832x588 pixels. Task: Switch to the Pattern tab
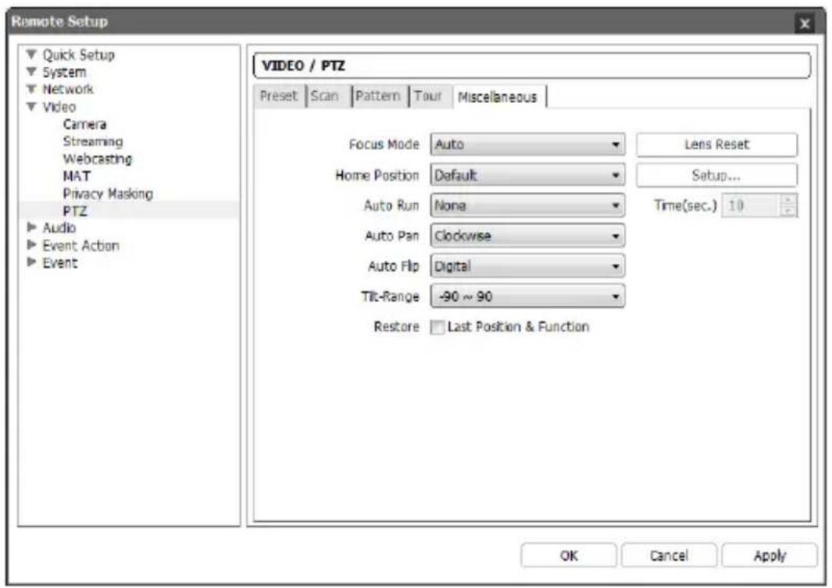tap(379, 97)
